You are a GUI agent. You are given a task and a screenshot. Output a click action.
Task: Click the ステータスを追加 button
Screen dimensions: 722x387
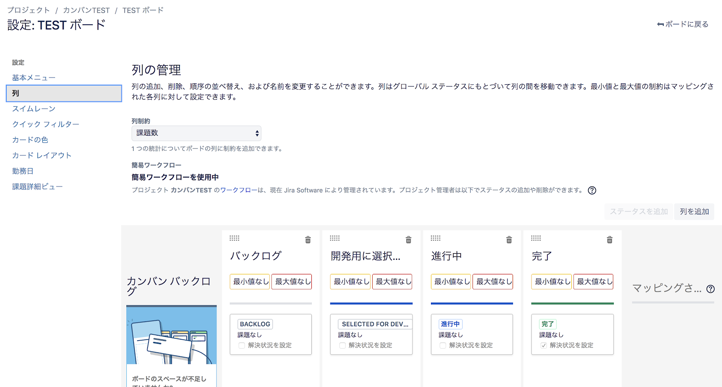(x=639, y=212)
